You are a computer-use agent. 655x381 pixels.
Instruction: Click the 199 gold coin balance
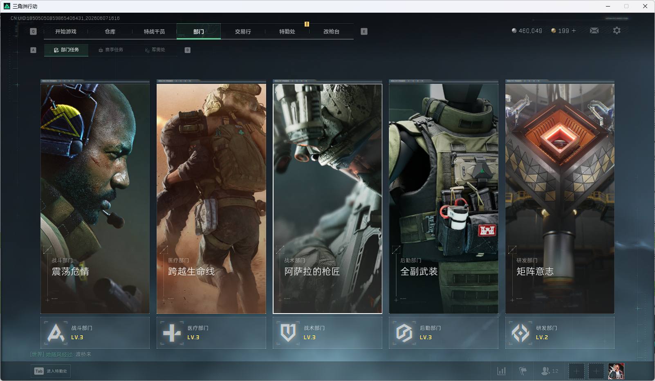[x=560, y=31]
